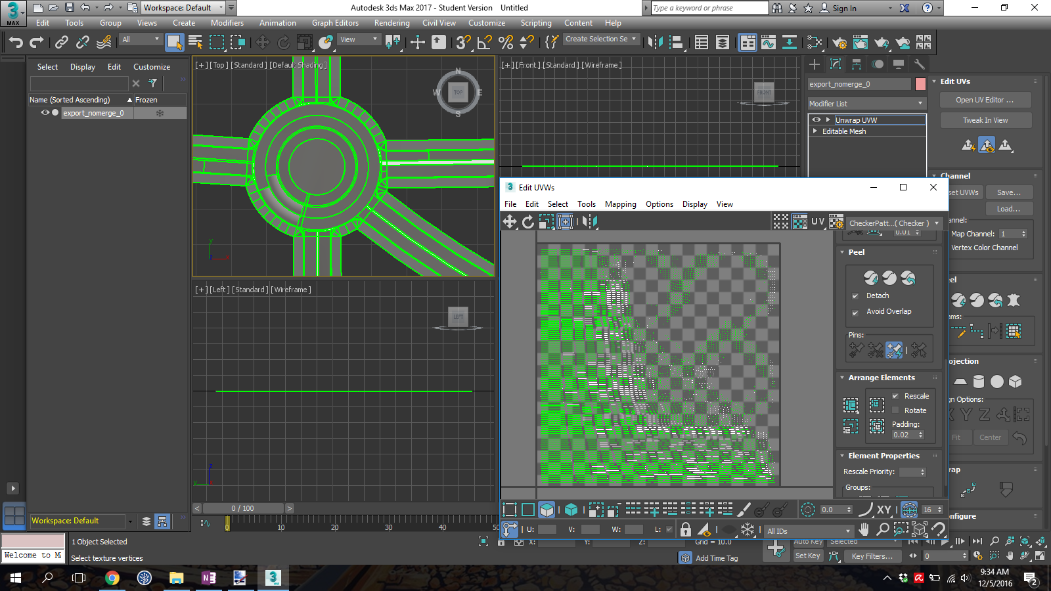
Task: Choose the Select Object tool
Action: [x=175, y=43]
